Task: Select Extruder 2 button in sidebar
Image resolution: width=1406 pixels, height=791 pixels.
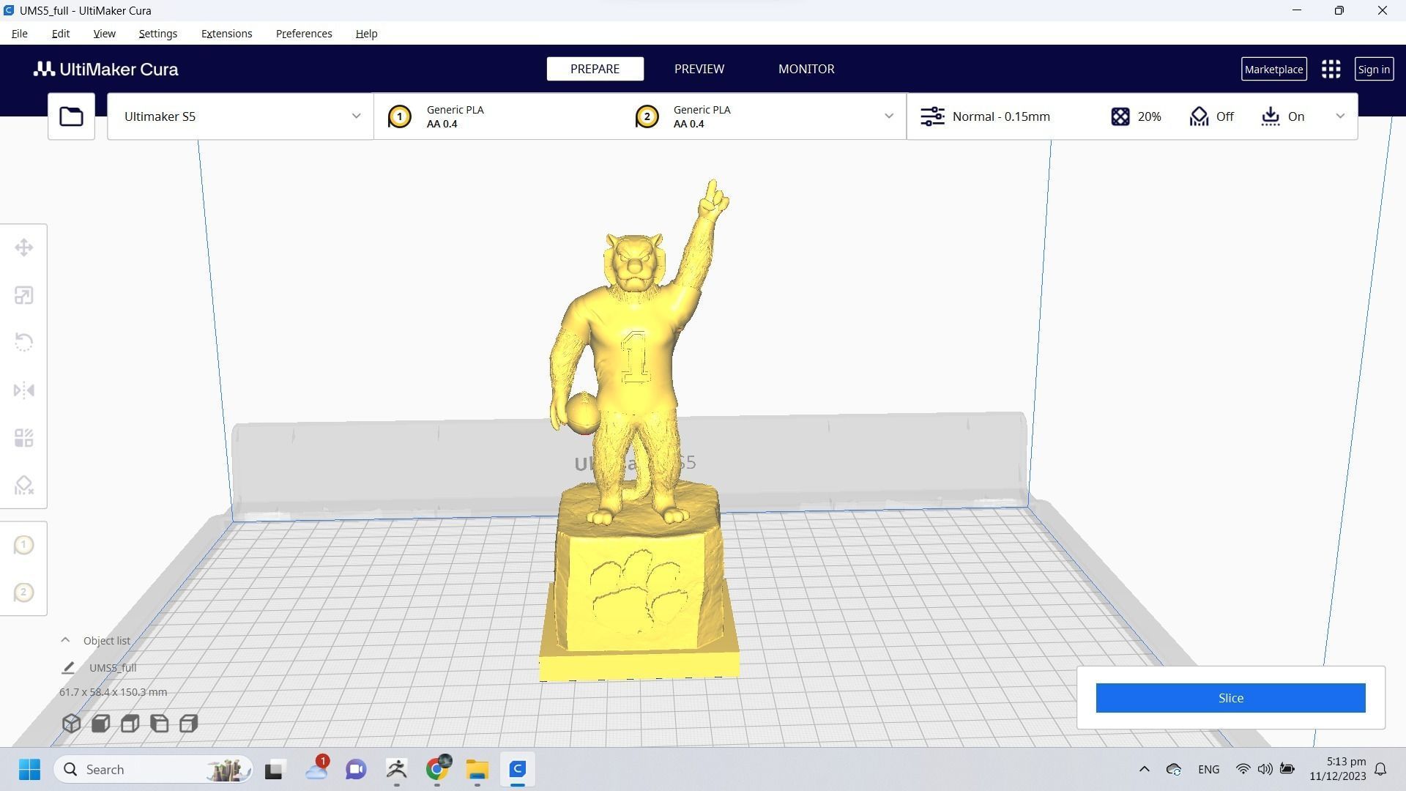Action: tap(23, 593)
